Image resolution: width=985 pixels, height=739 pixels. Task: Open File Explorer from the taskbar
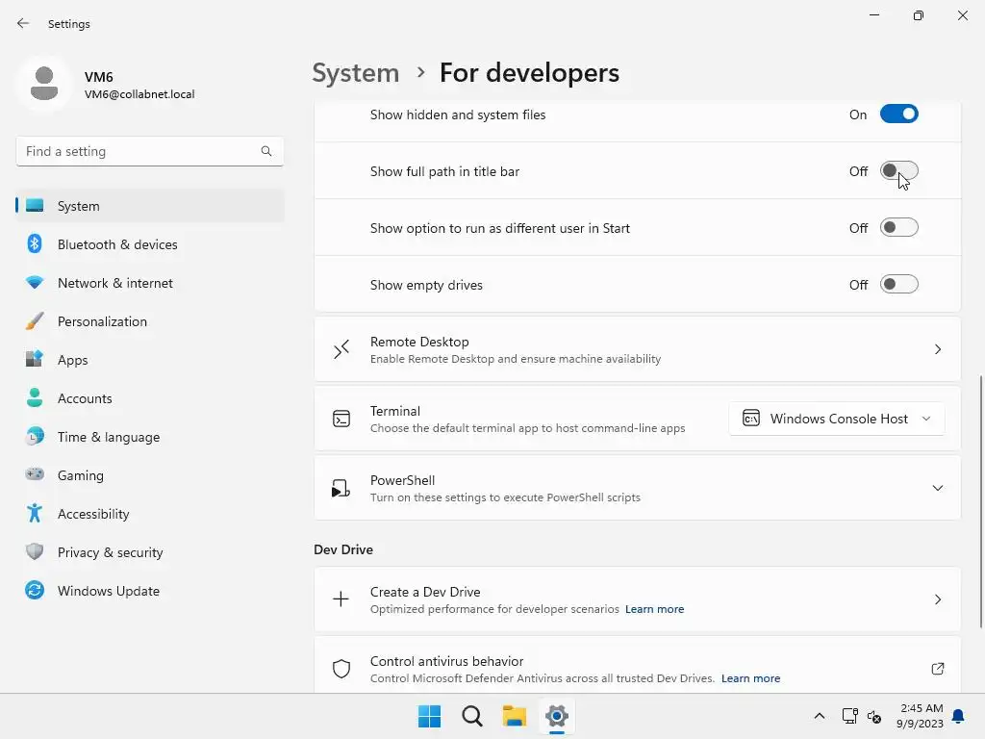[x=515, y=716]
